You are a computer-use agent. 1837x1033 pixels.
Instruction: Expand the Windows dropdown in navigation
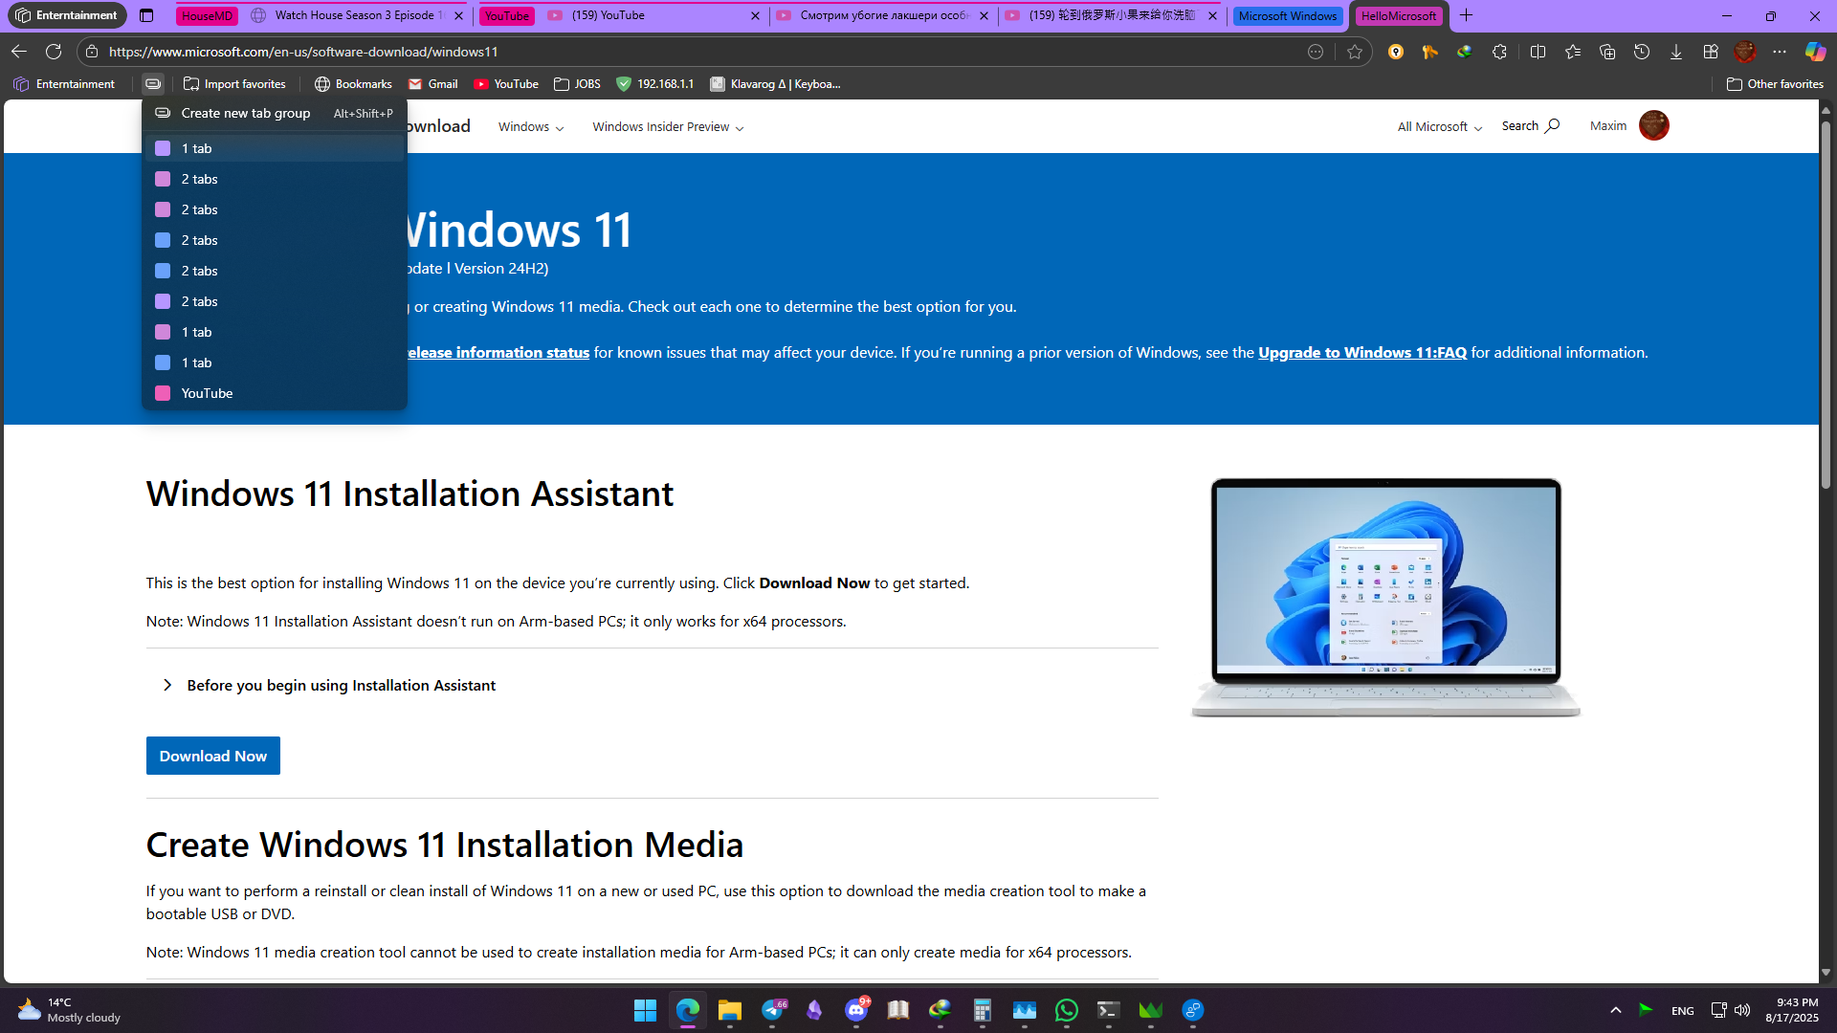coord(530,126)
